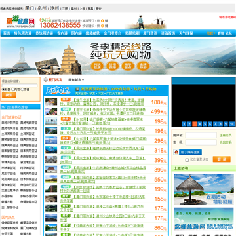Open thumbnail of the 550元 tour
The width and height of the screenshot is (236, 236).
tap(51, 179)
